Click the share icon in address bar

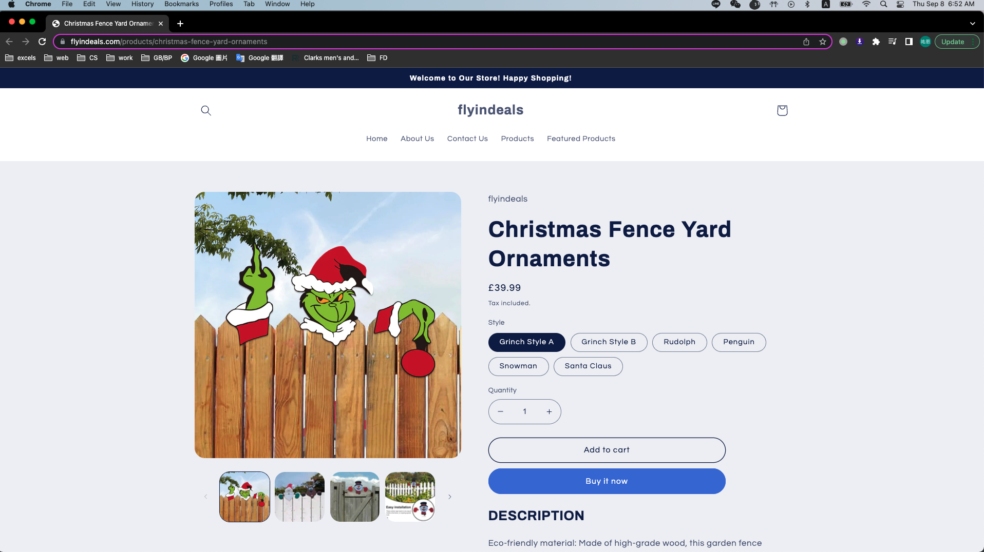[x=806, y=42]
